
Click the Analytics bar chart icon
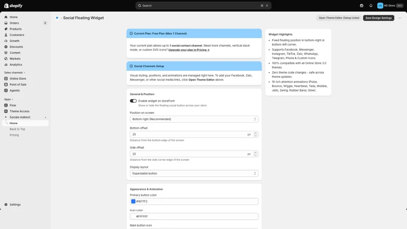tap(6, 65)
